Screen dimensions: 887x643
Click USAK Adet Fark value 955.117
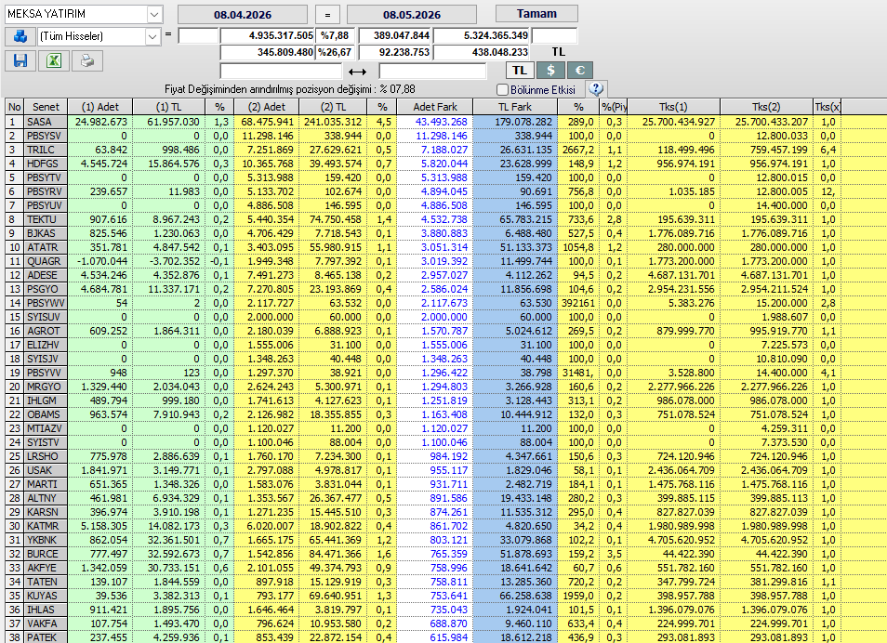point(435,470)
